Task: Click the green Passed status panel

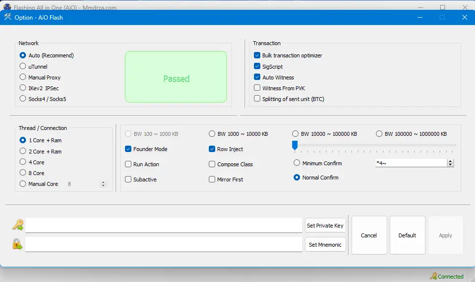Action: (176, 77)
